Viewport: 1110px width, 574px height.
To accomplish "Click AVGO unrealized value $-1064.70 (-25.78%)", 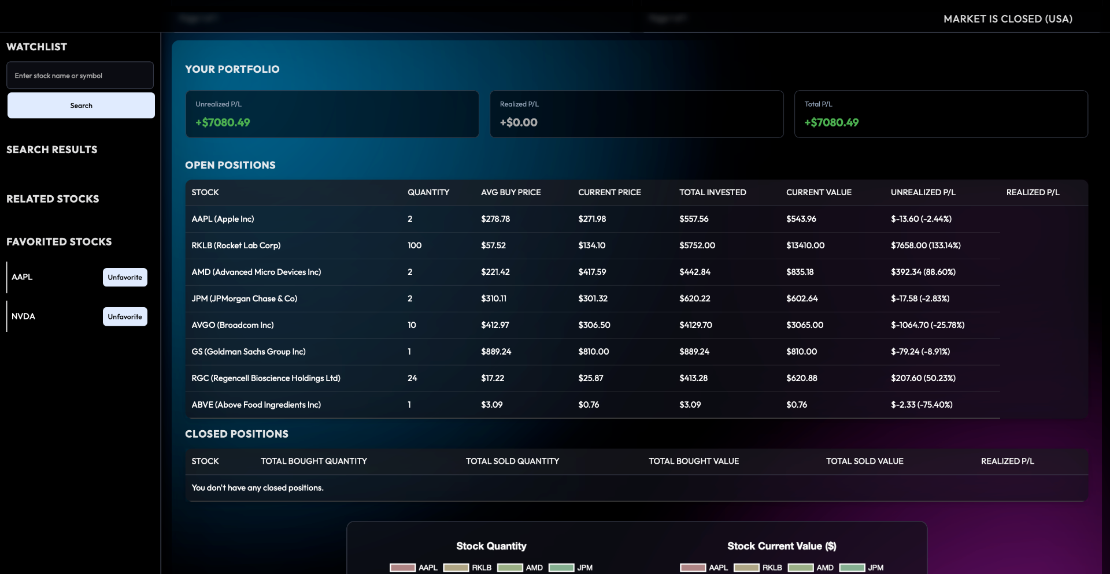I will pyautogui.click(x=927, y=325).
